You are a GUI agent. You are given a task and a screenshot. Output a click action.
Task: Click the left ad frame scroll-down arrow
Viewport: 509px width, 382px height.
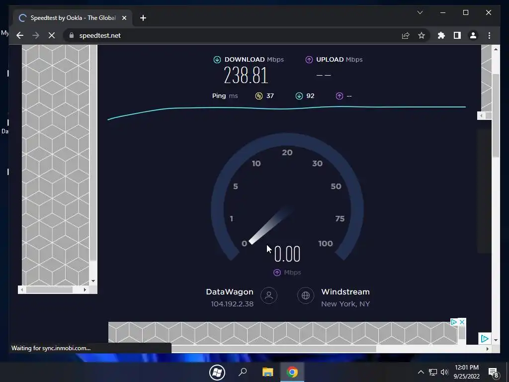[93, 281]
